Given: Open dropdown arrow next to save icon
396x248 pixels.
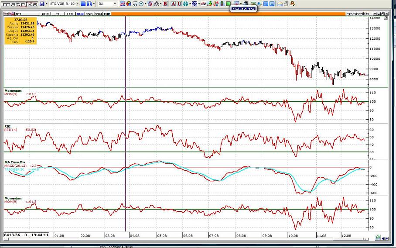Looking at the screenshot, I should (47, 3).
